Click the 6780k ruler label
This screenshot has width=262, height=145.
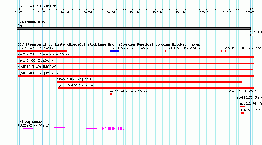(x=204, y=12)
